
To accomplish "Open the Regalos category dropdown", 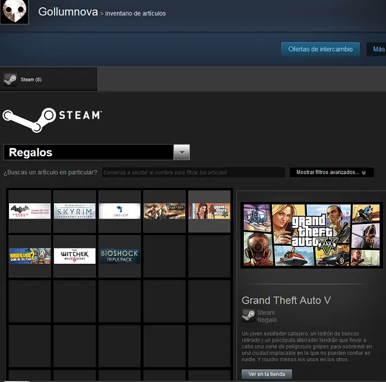I will [x=96, y=152].
